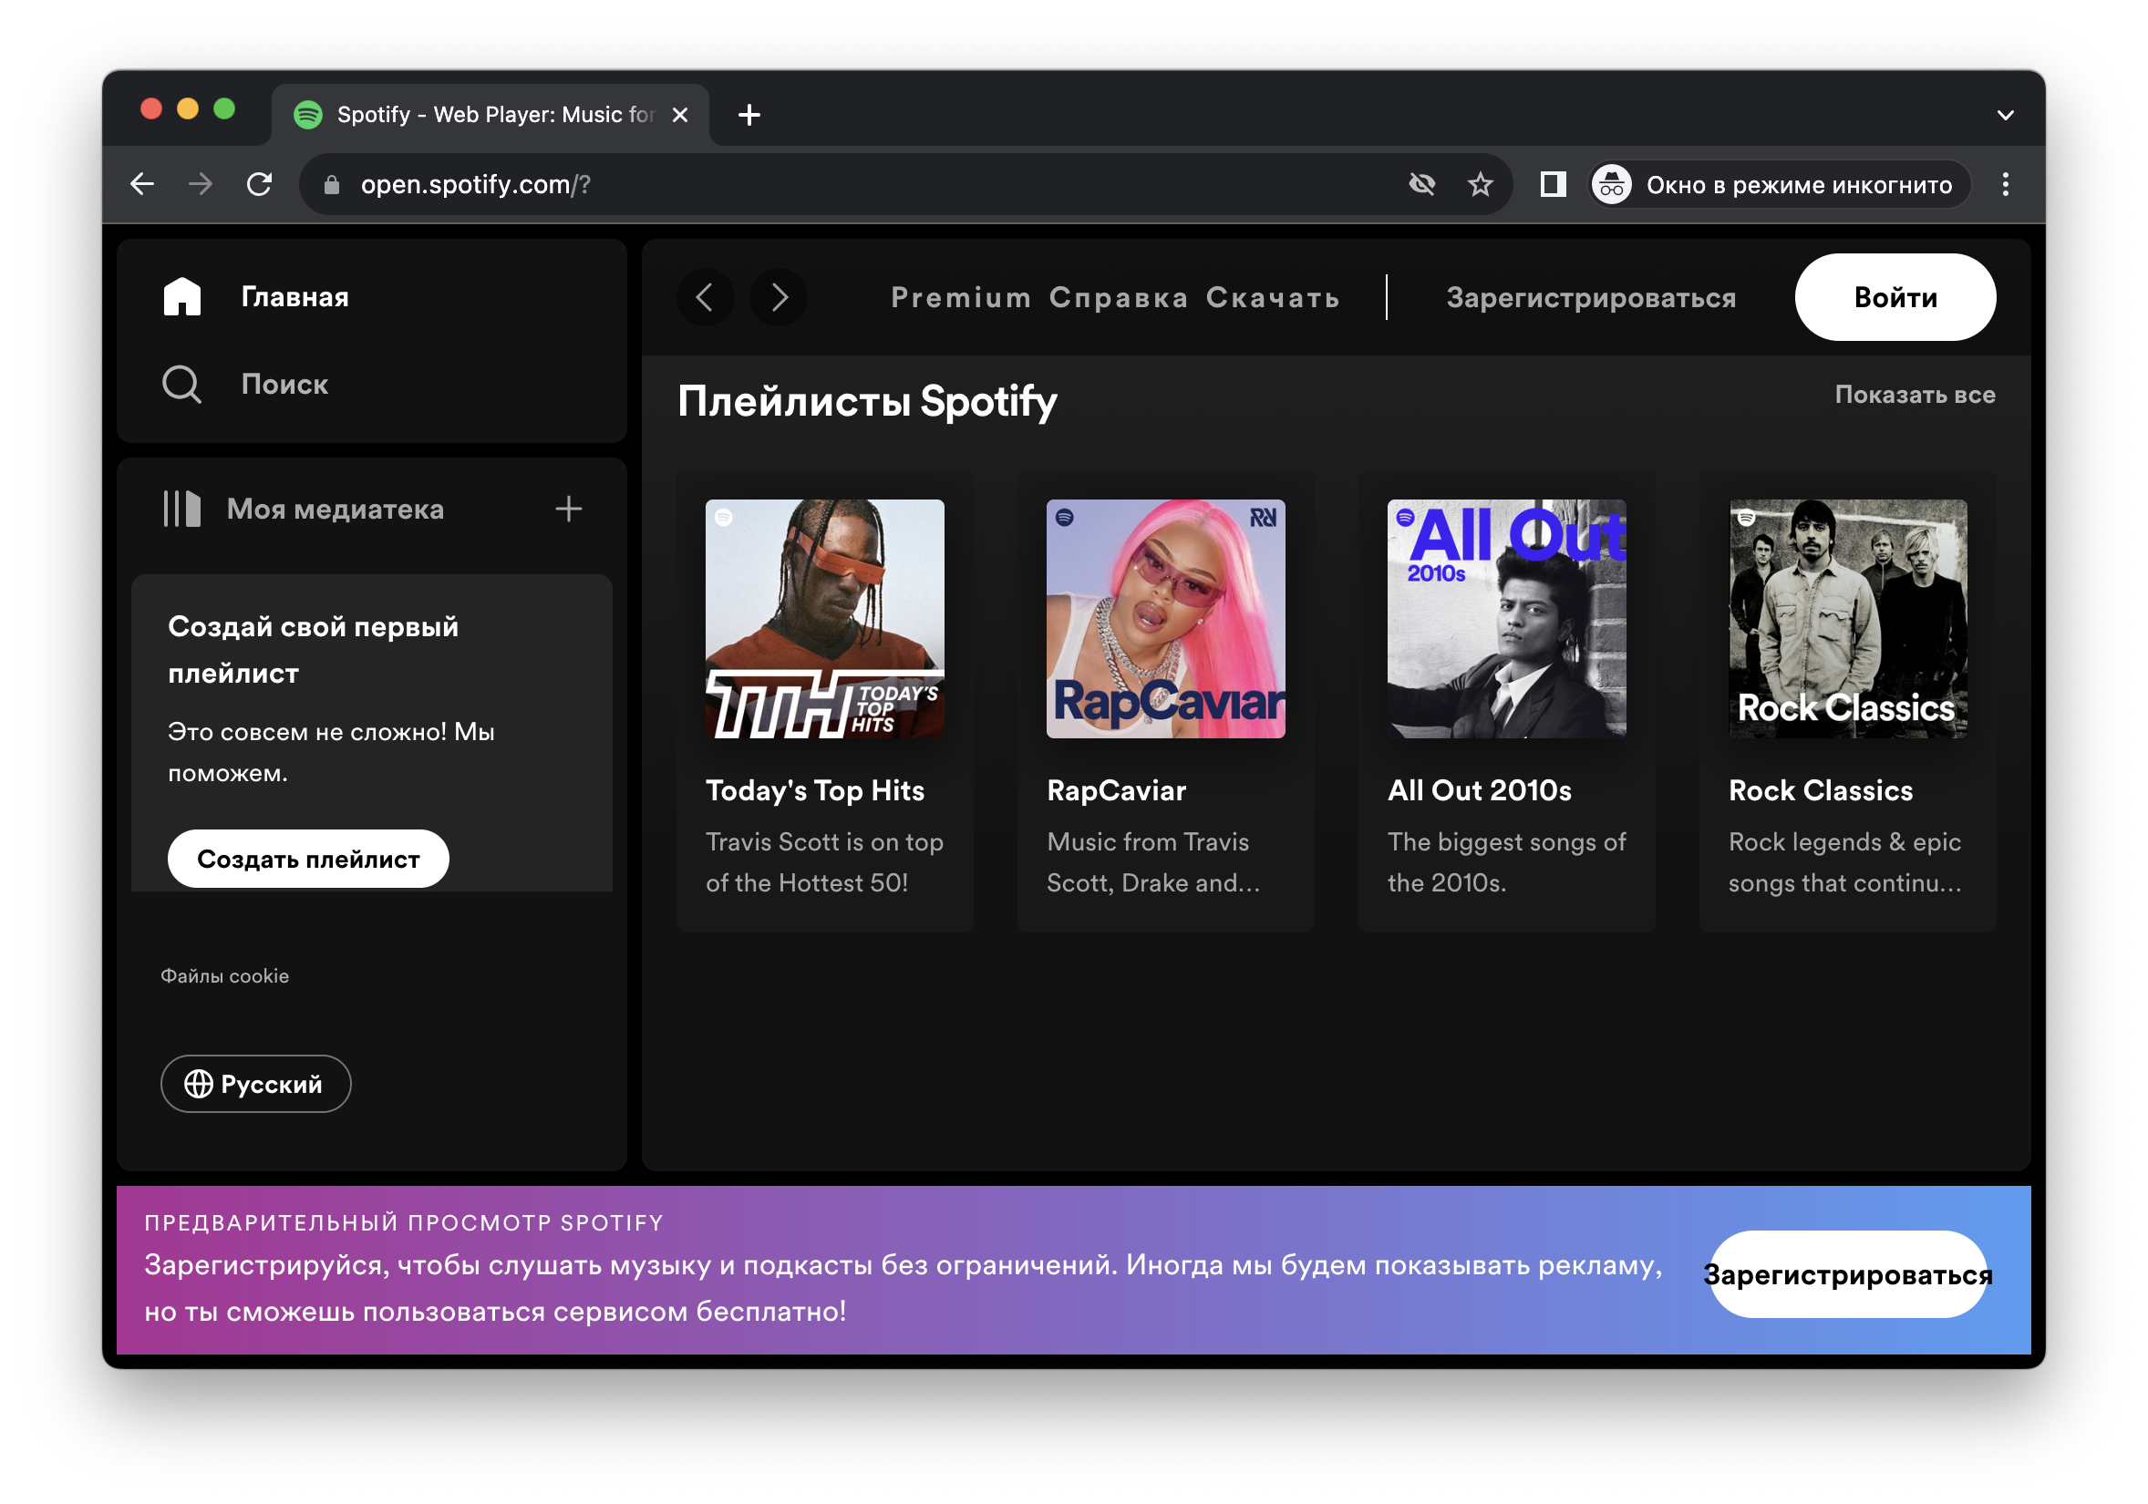The height and width of the screenshot is (1504, 2148).
Task: Click Today's Top Hits title text
Action: (x=815, y=790)
